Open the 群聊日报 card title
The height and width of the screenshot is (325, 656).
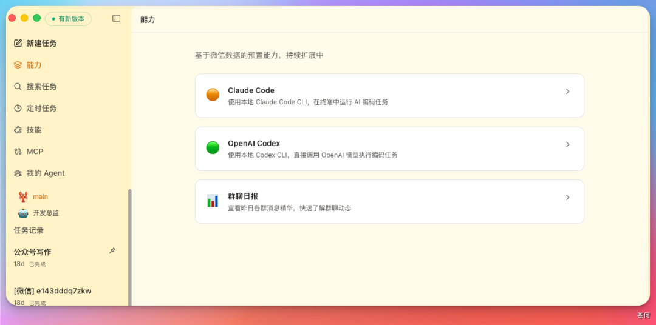coord(242,196)
